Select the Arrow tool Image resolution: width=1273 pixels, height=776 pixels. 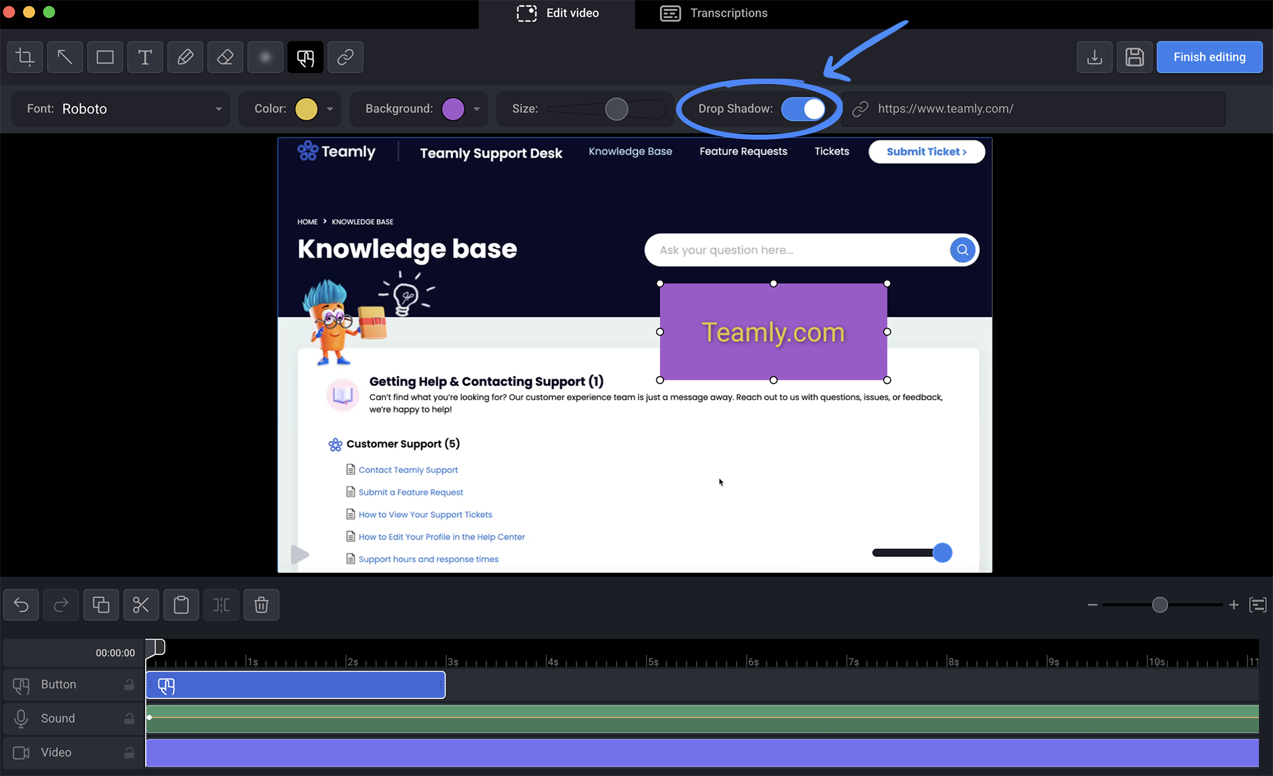pyautogui.click(x=65, y=57)
